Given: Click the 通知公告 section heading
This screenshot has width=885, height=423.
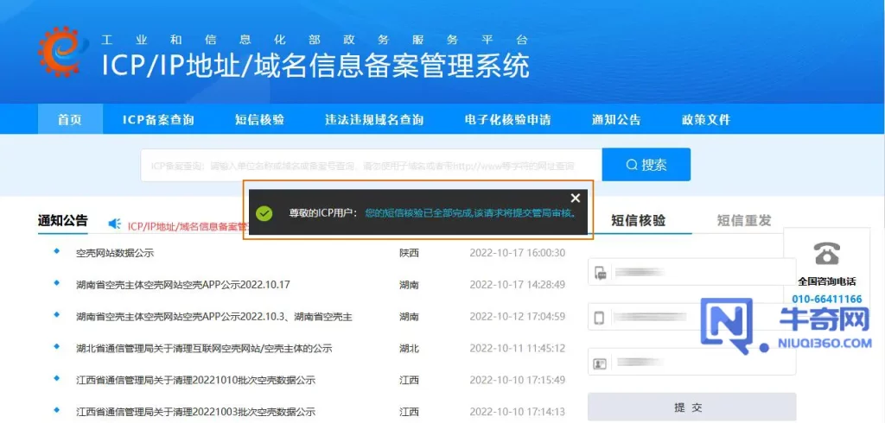Looking at the screenshot, I should (62, 220).
